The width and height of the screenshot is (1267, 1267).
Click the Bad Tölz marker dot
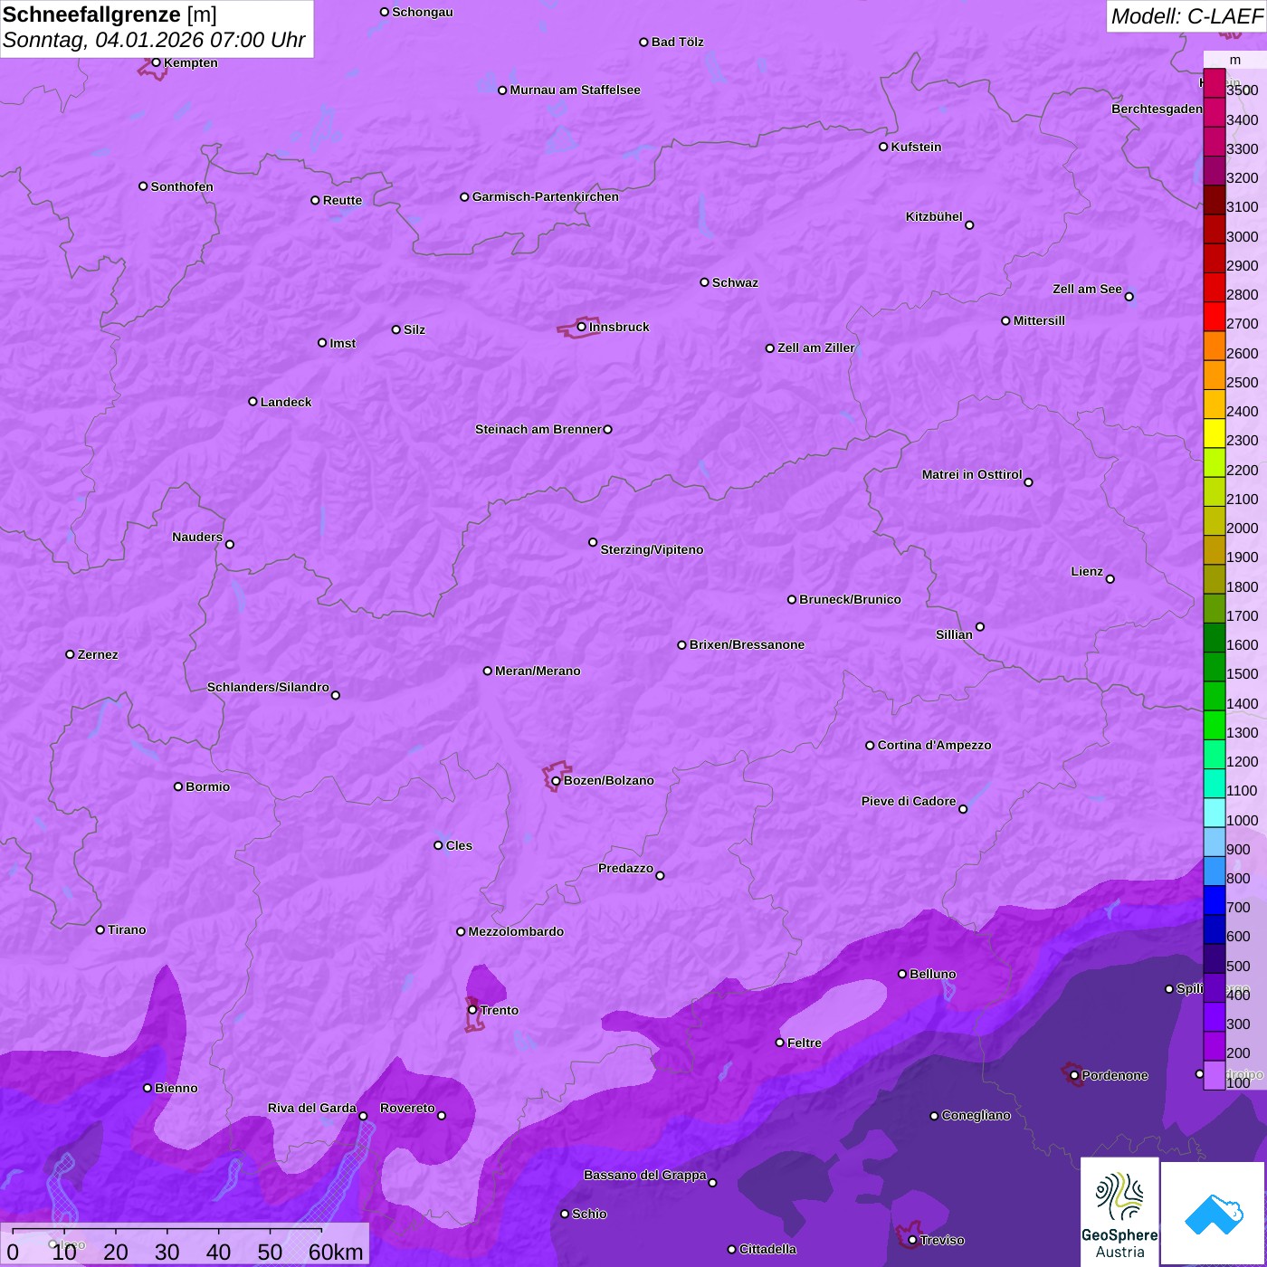coord(643,43)
